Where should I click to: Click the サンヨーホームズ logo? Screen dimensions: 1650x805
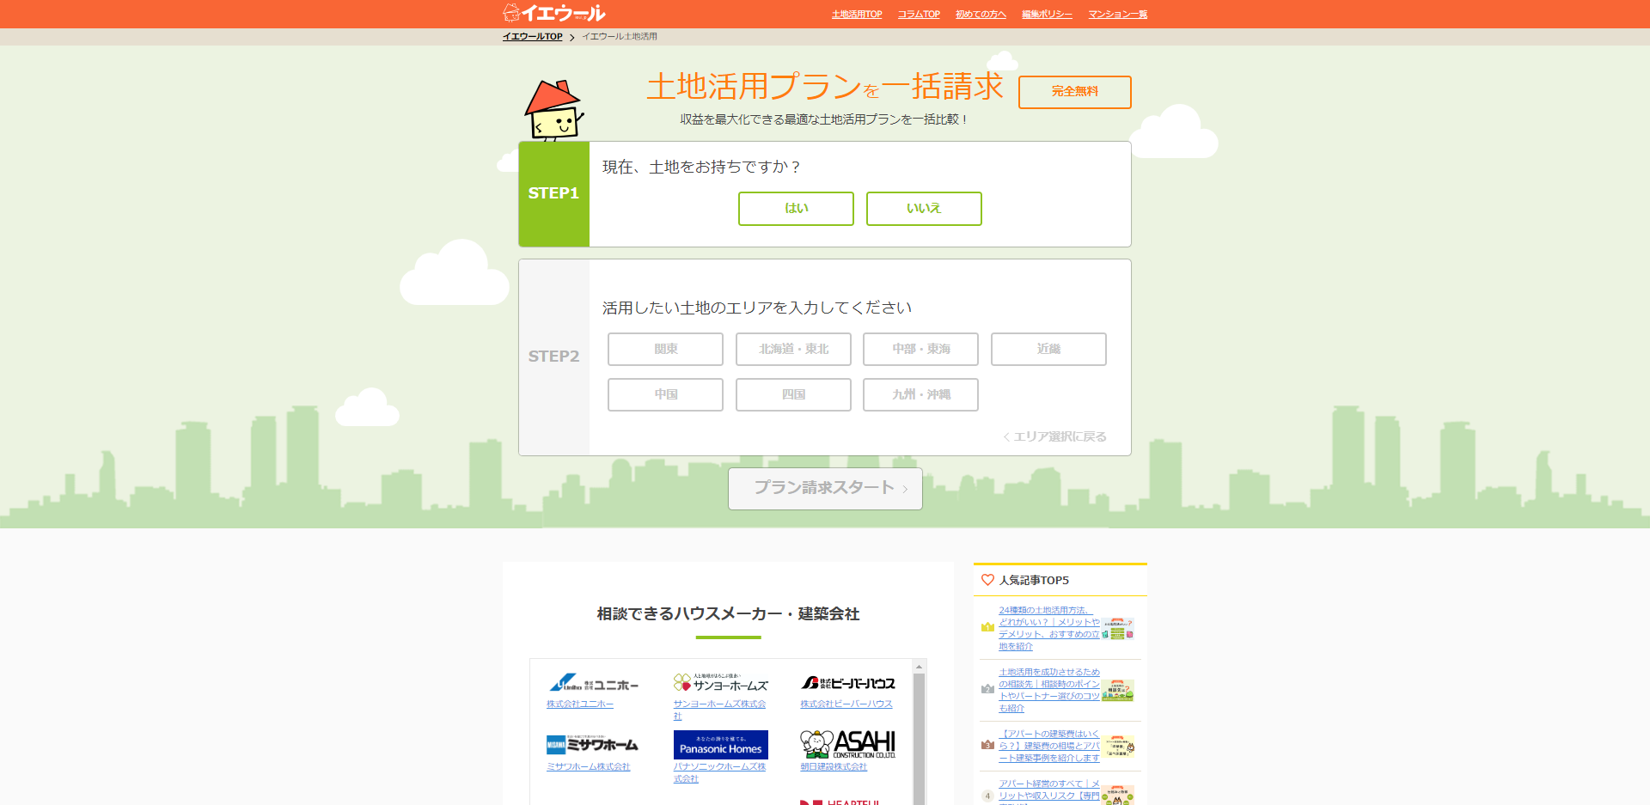720,683
